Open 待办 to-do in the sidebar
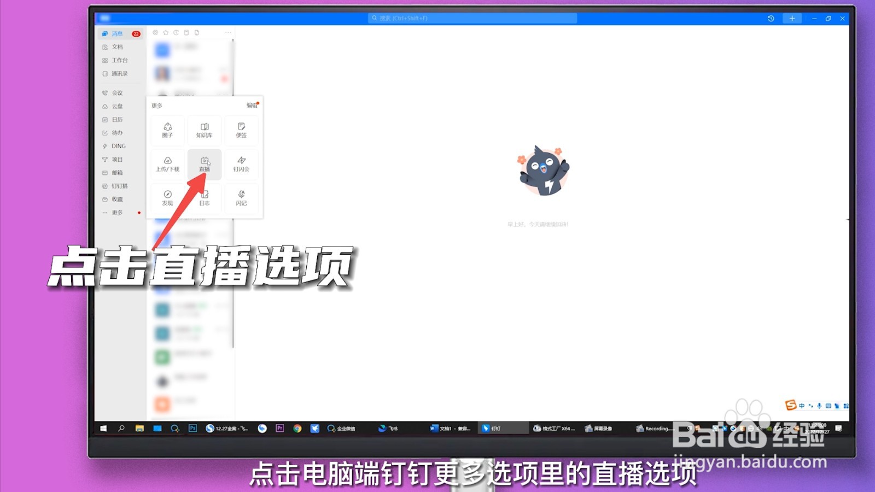875x492 pixels. click(113, 133)
